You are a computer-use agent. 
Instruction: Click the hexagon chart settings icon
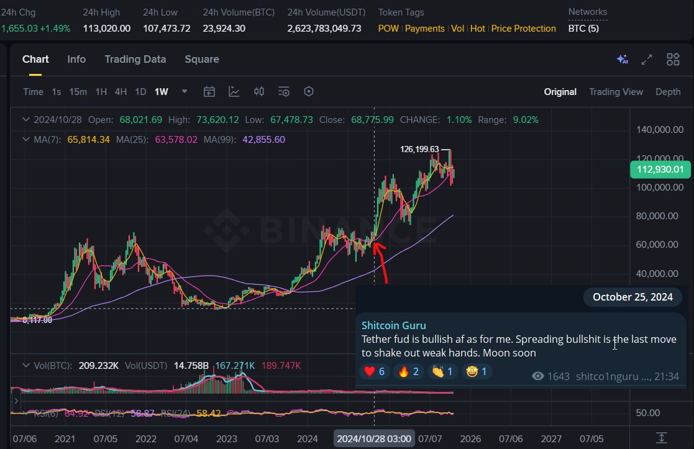[x=309, y=92]
